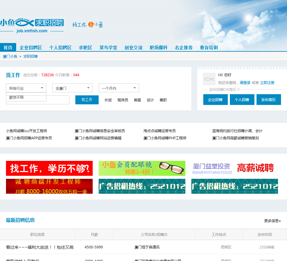Select the 名企推荐 navigation item

(183, 47)
